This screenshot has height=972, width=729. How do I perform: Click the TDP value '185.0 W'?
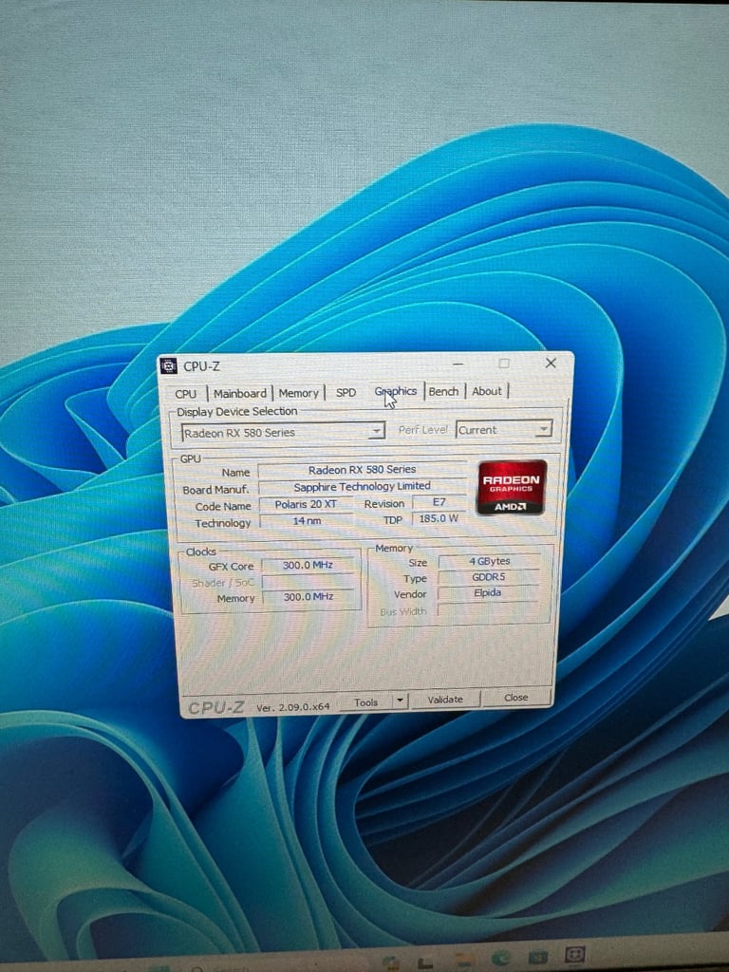tap(439, 517)
